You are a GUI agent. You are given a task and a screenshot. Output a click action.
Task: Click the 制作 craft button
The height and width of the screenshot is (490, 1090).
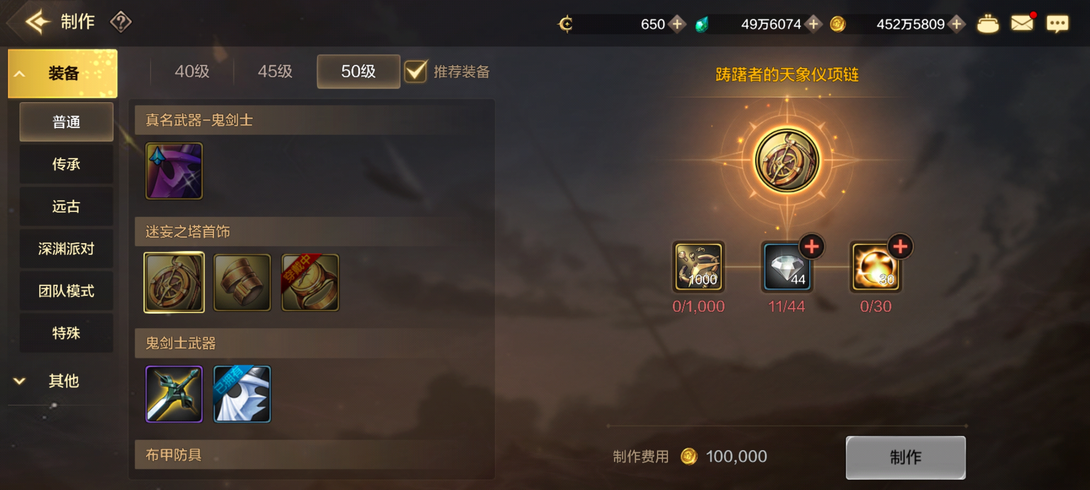(905, 457)
